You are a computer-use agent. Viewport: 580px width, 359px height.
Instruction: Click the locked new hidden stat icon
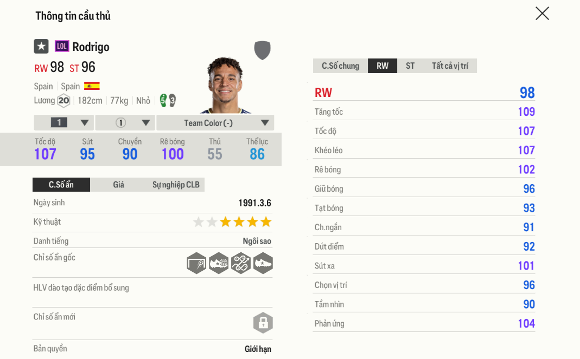pos(263,323)
